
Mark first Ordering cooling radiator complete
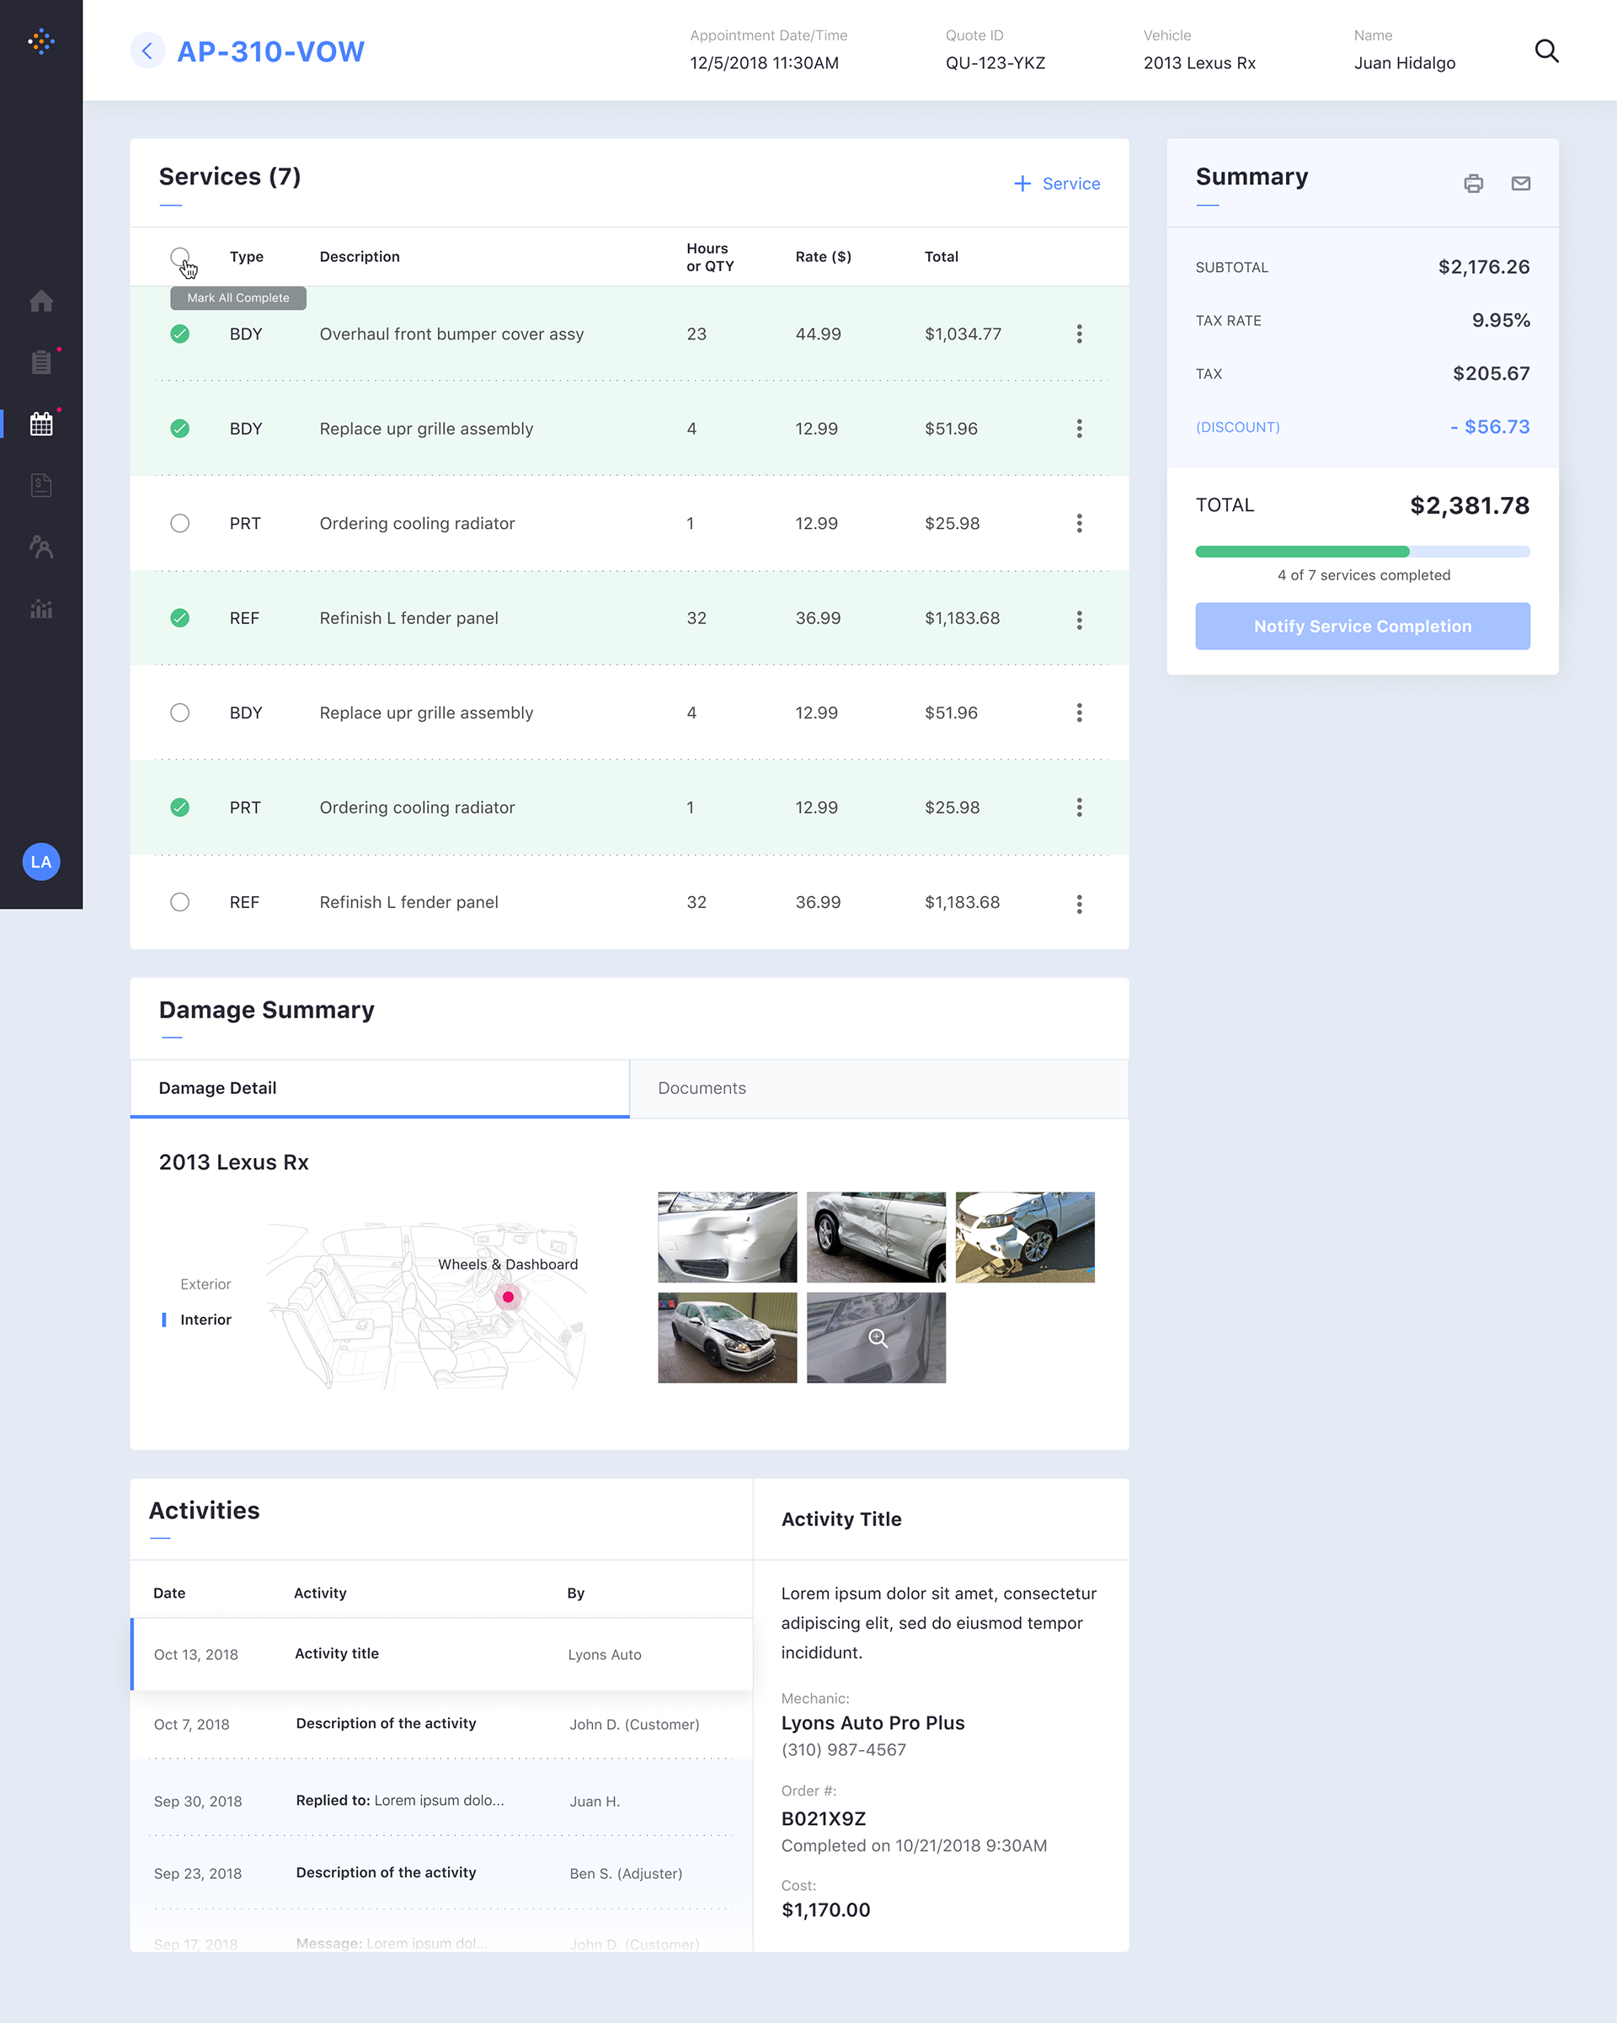(x=179, y=524)
